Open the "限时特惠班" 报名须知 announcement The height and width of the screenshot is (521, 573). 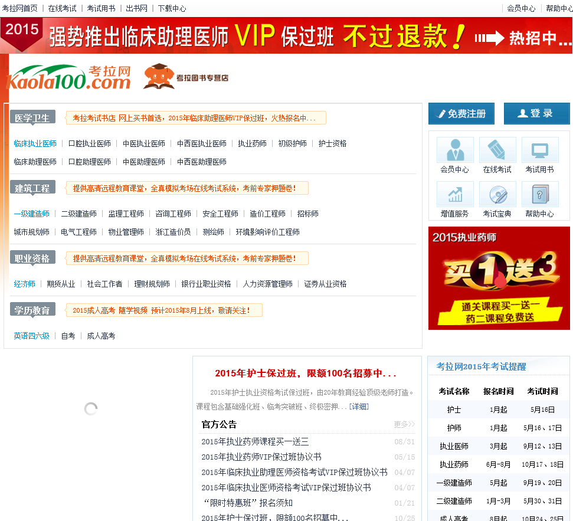248,503
